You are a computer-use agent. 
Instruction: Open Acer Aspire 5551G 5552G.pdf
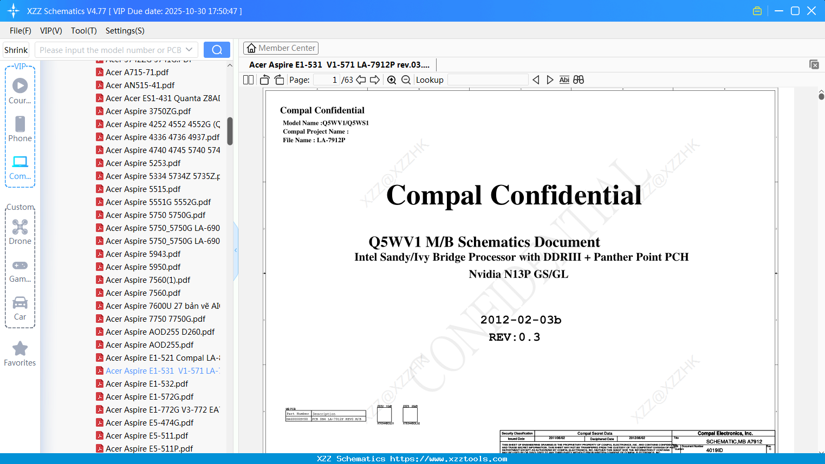[158, 202]
